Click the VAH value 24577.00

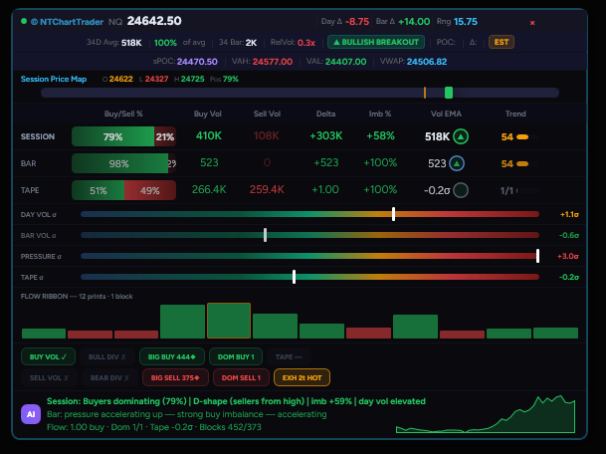pyautogui.click(x=273, y=62)
